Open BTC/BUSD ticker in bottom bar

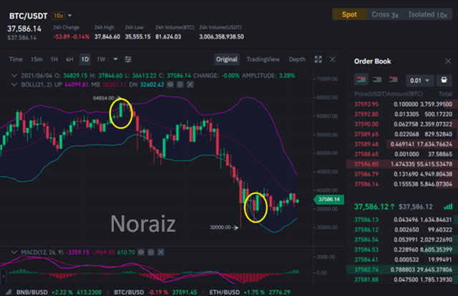coord(155,292)
